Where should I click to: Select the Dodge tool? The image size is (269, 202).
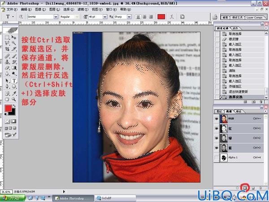tap(14, 74)
